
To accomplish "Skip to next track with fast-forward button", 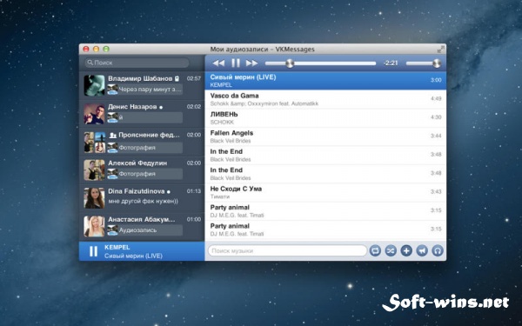I will (x=251, y=63).
